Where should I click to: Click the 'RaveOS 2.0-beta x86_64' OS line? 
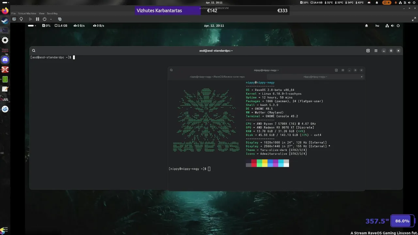[x=270, y=90]
